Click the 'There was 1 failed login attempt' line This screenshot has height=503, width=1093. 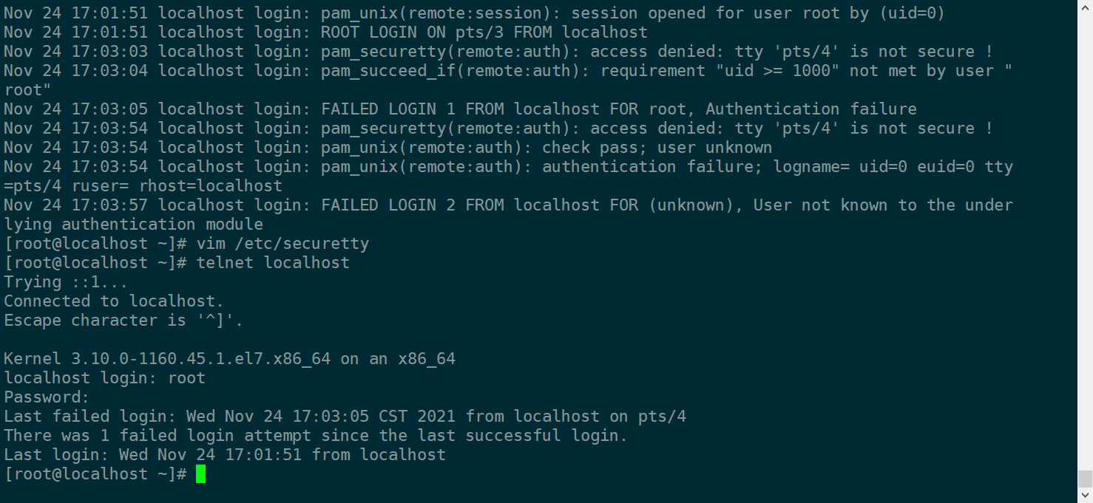(316, 436)
